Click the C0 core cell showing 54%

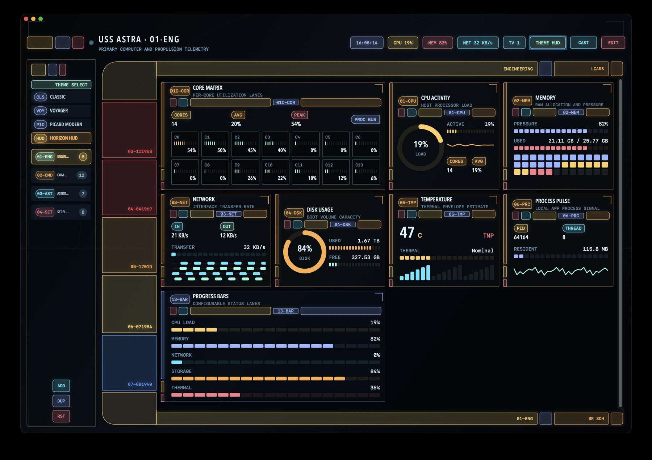tap(185, 144)
